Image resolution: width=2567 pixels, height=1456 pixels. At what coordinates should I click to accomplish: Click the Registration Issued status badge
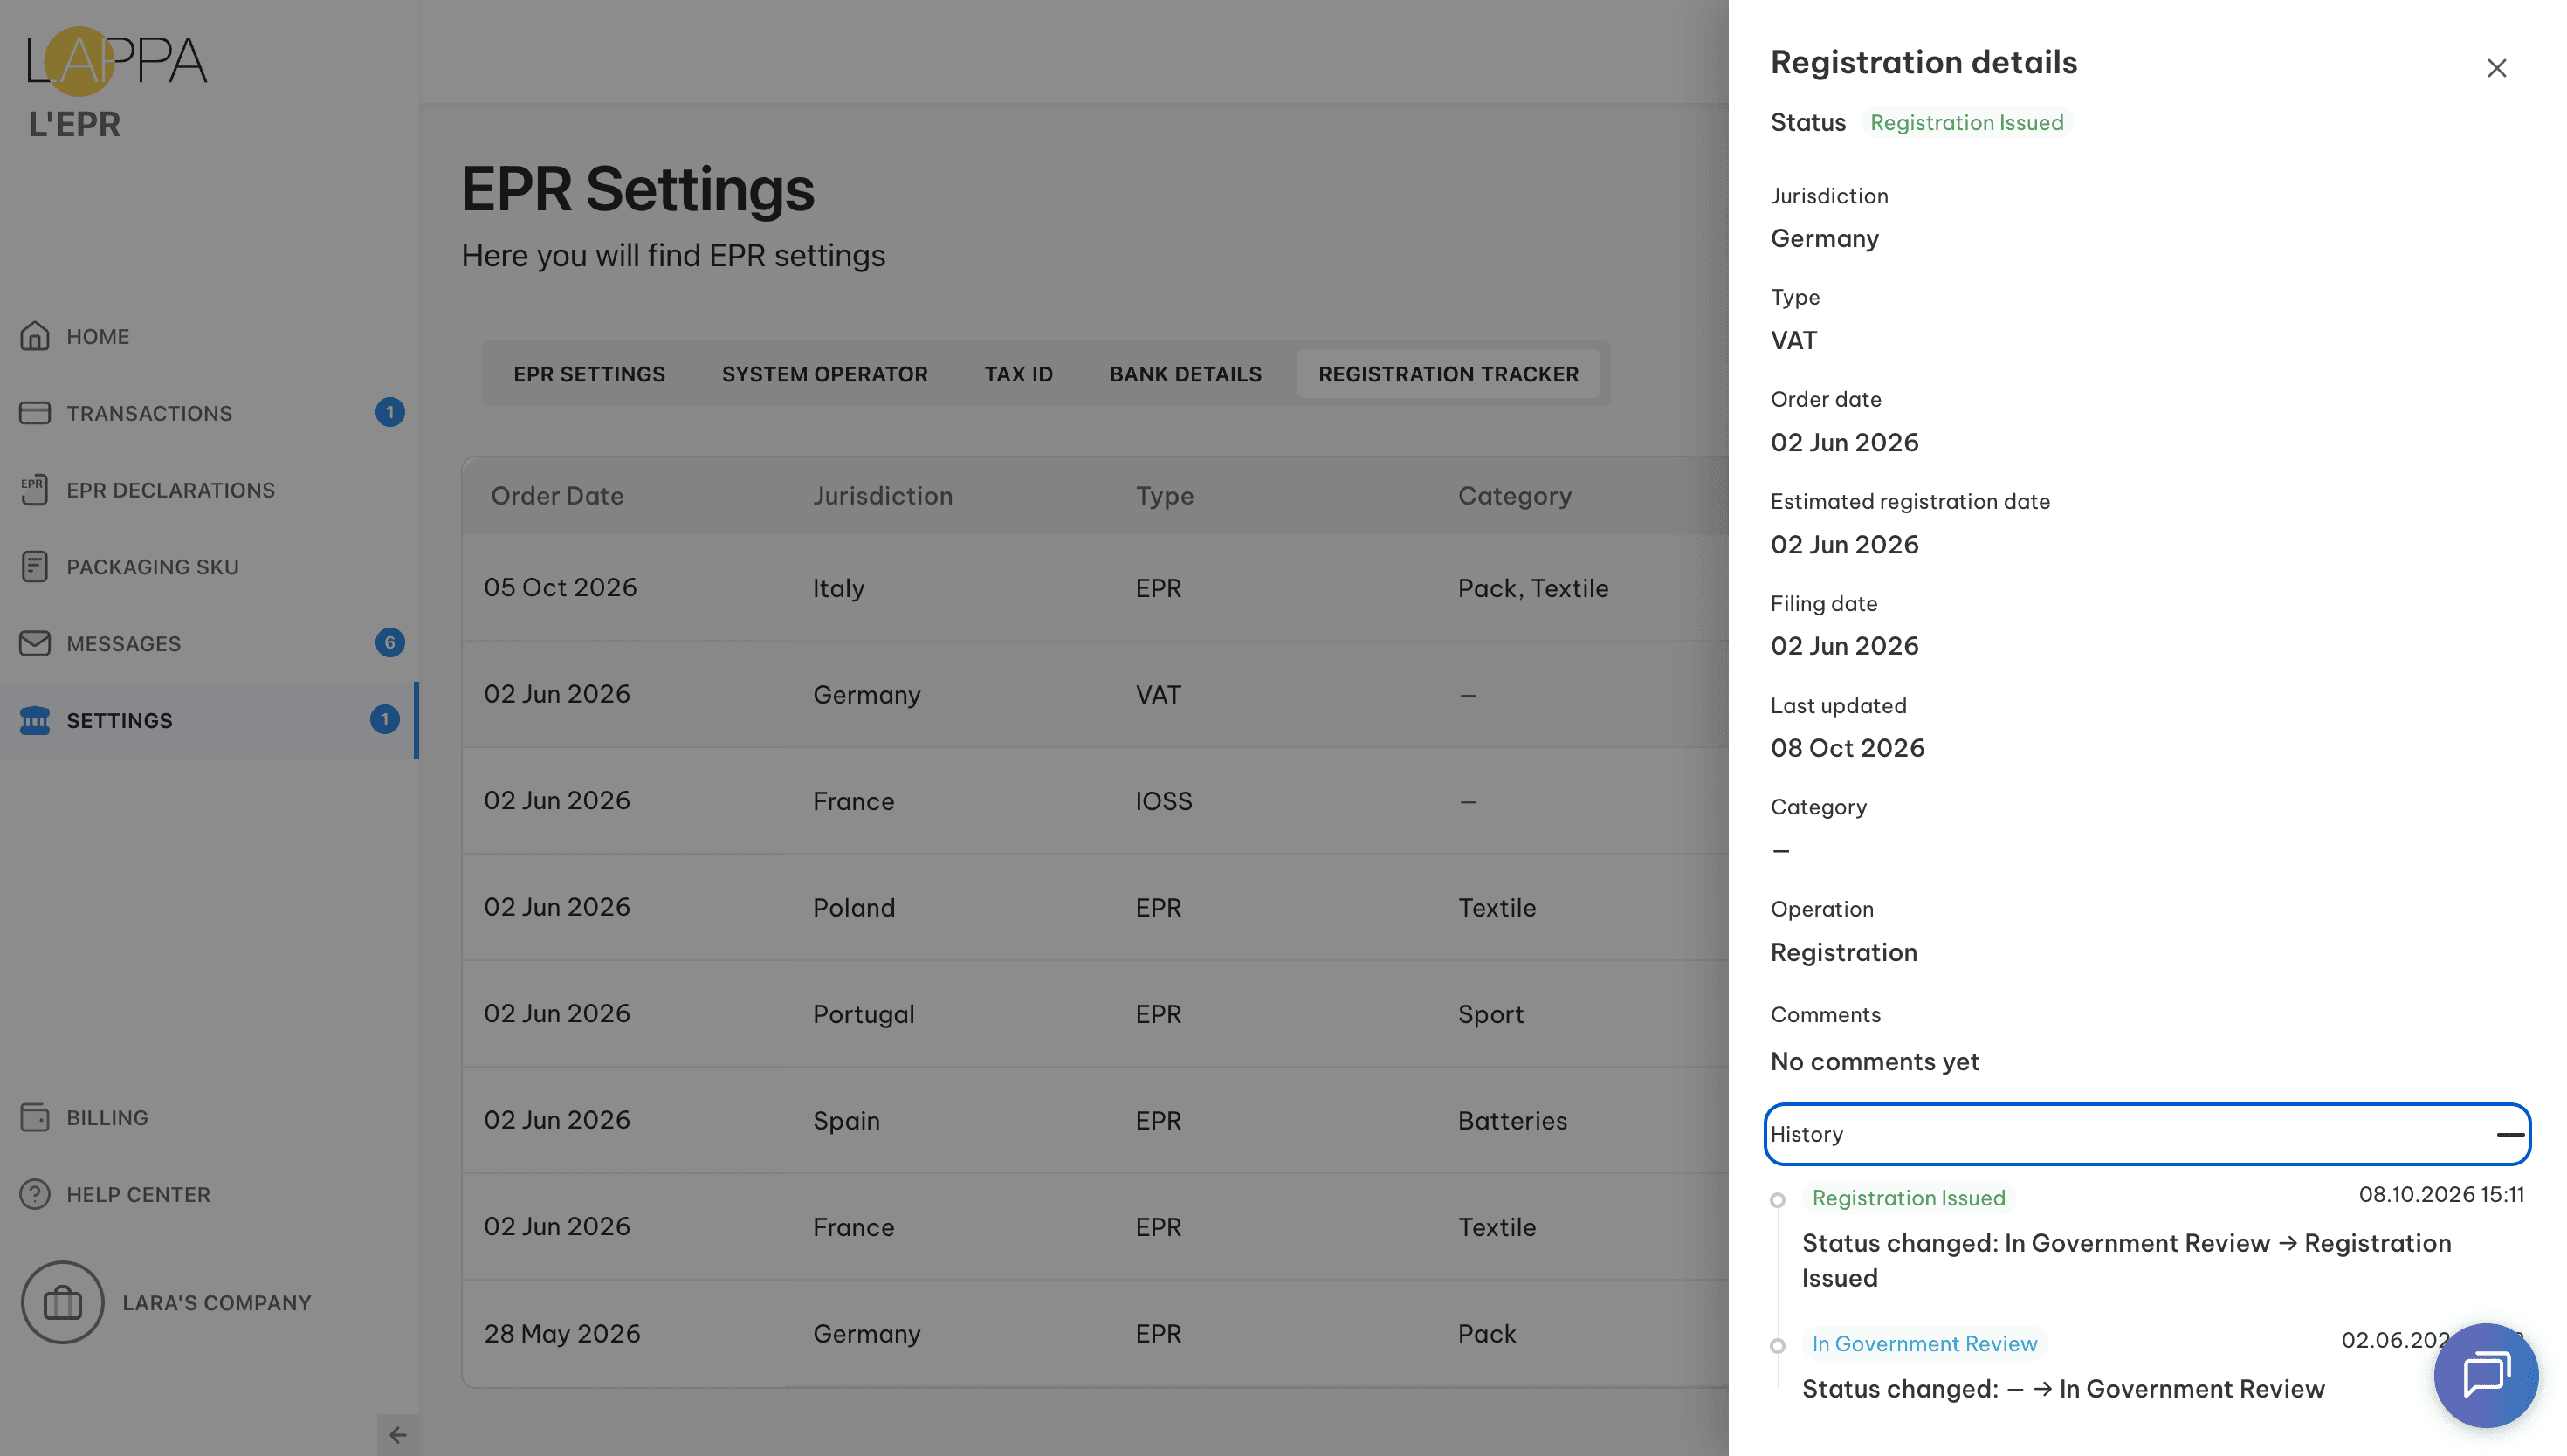pos(1966,122)
